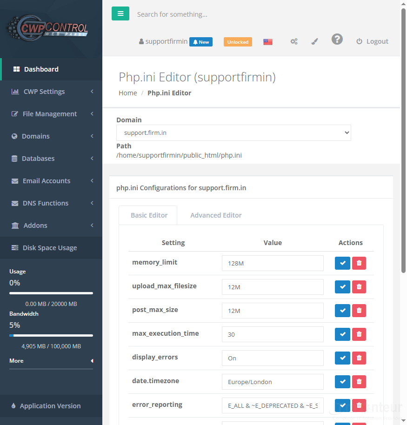The height and width of the screenshot is (425, 407).
Task: Delete date.timezone setting with trash icon
Action: tap(359, 382)
